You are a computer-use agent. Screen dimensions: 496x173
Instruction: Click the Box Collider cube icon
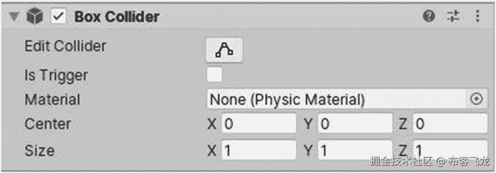click(x=34, y=17)
